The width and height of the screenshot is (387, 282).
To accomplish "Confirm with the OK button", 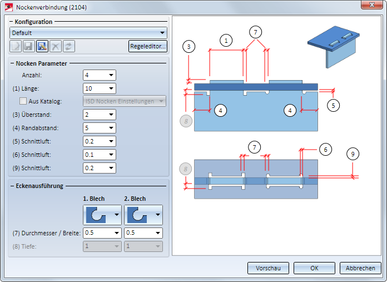I will (314, 268).
